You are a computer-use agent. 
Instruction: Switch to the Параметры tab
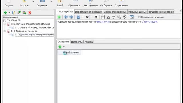pos(77,42)
